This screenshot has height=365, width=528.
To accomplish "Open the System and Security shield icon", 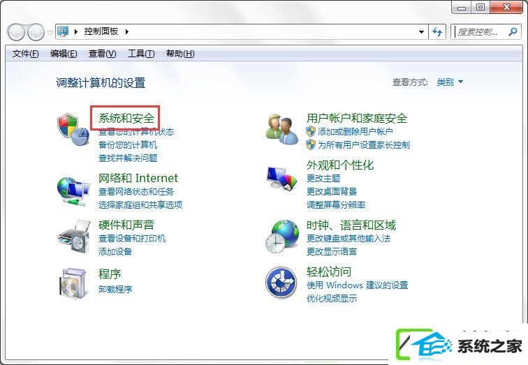I will (x=74, y=130).
